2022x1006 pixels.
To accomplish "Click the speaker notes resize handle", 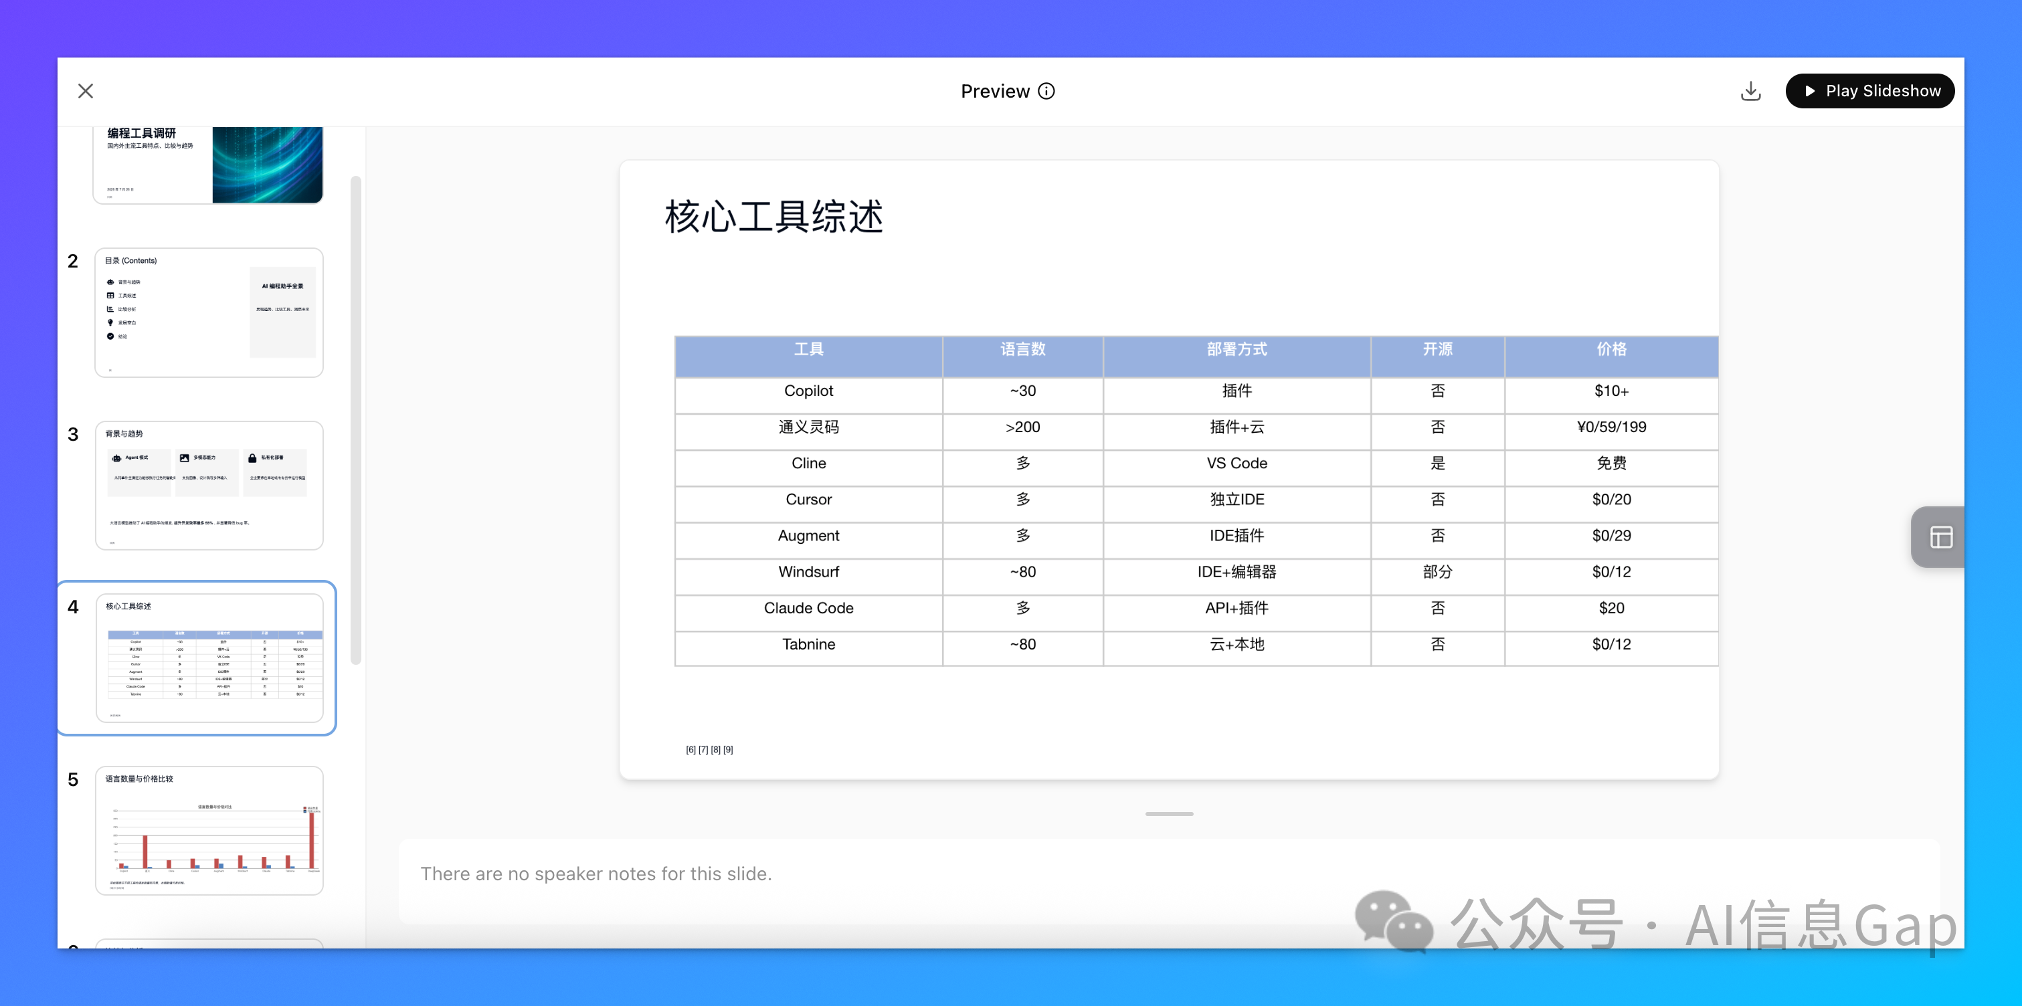I will click(1168, 814).
